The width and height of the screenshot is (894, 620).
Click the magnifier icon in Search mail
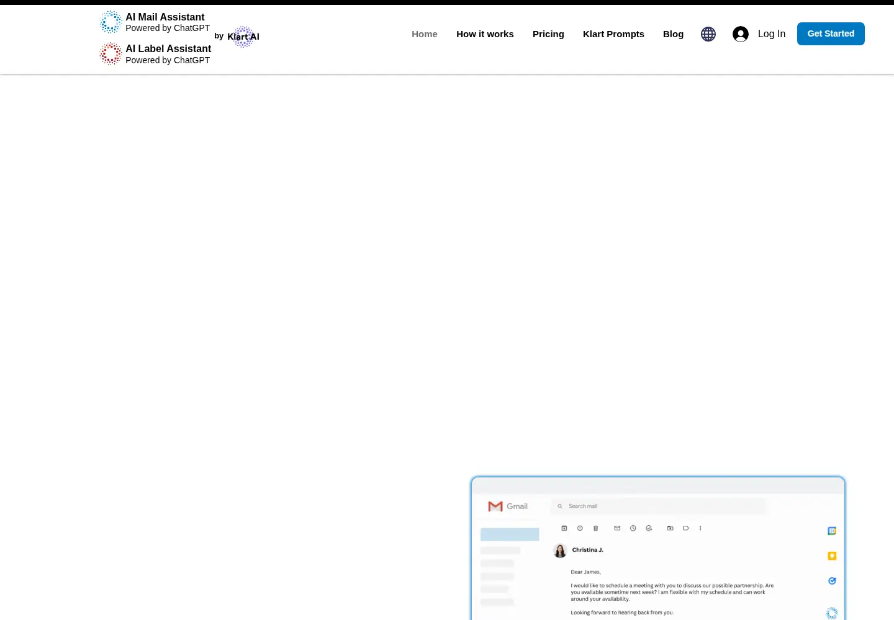point(560,506)
